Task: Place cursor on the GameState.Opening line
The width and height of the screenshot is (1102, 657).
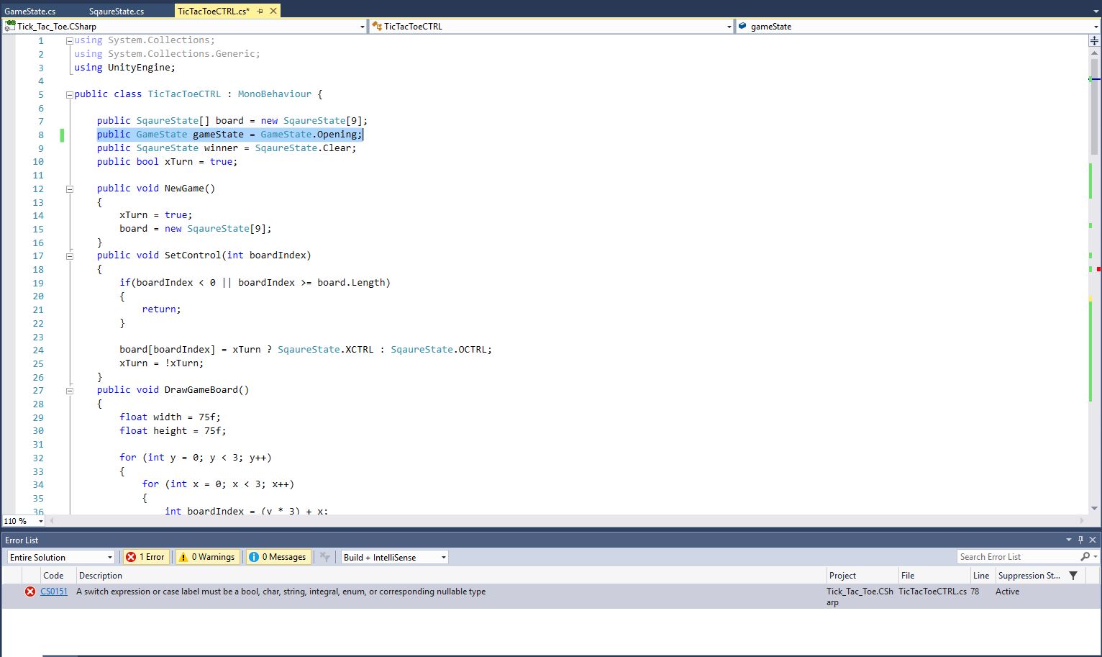Action: 230,135
